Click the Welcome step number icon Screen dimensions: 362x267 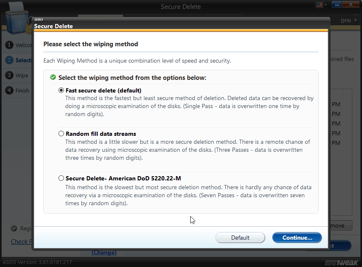click(x=9, y=45)
